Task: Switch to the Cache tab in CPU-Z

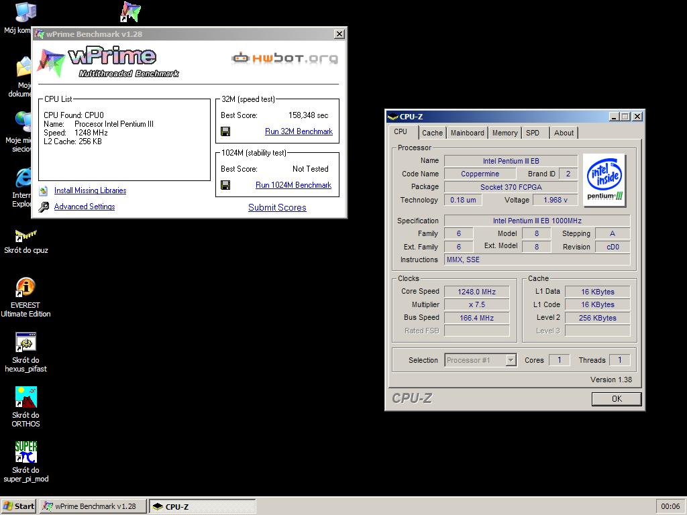Action: 433,133
